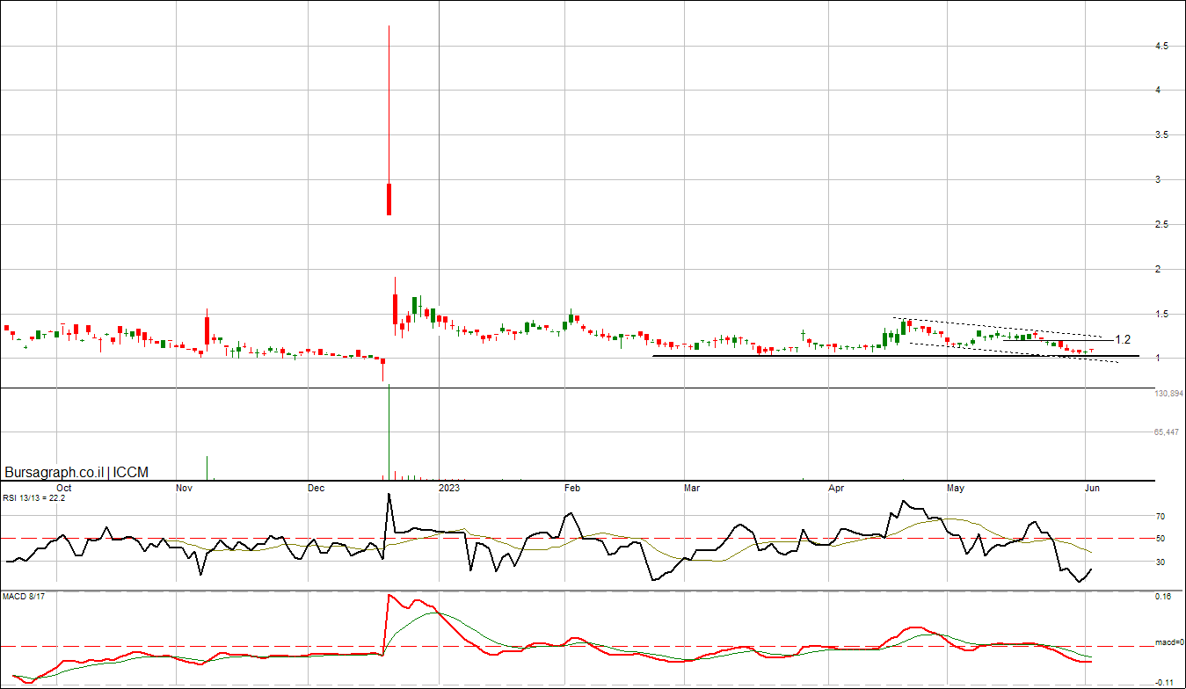Select the Apr label on the time axis
The height and width of the screenshot is (689, 1186).
838,487
